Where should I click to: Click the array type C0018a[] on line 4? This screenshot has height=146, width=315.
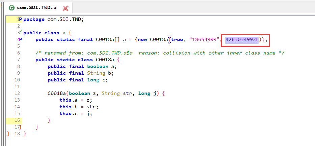pyautogui.click(x=108, y=40)
